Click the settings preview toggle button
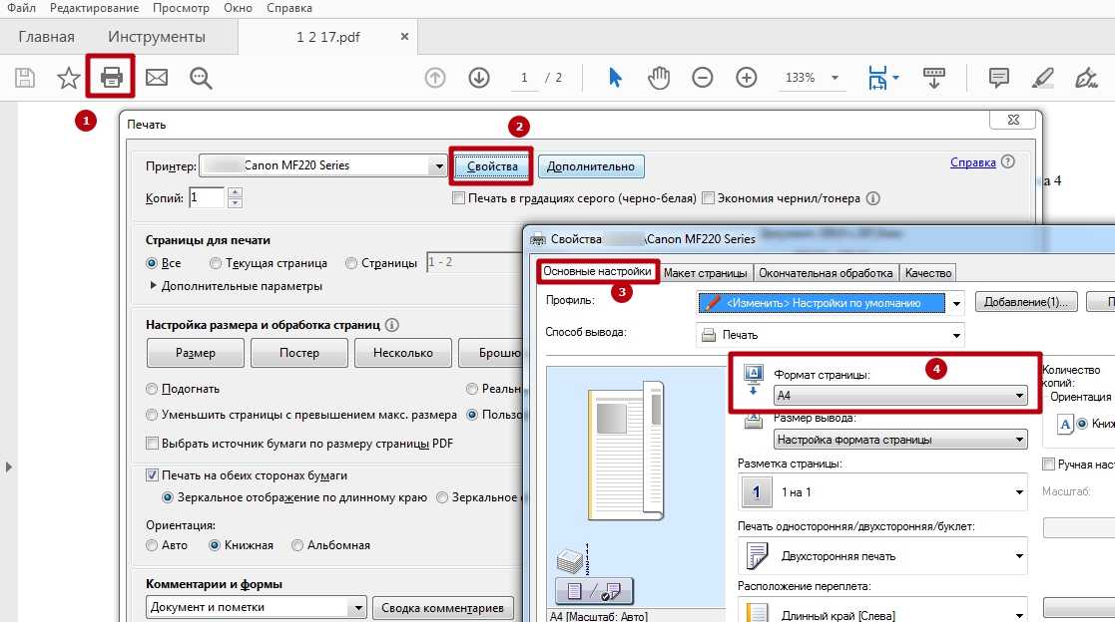Screen dimensions: 1115x622 pyautogui.click(x=594, y=590)
